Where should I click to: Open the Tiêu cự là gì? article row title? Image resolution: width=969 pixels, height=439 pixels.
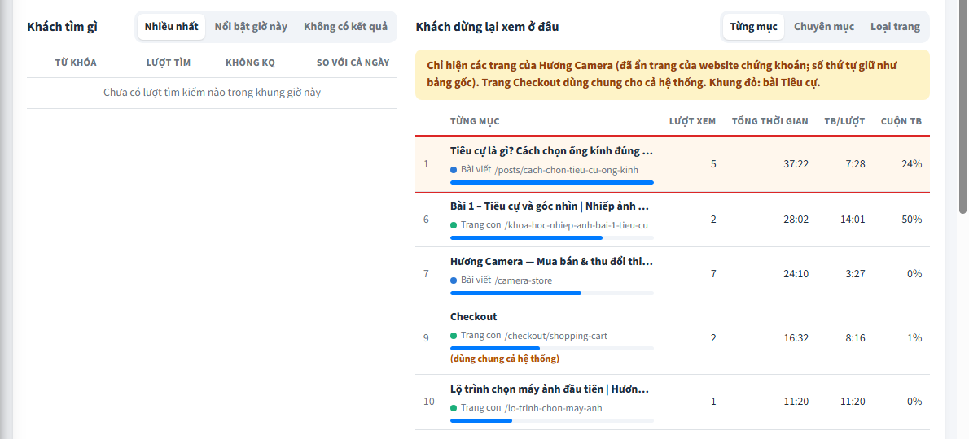coord(551,151)
